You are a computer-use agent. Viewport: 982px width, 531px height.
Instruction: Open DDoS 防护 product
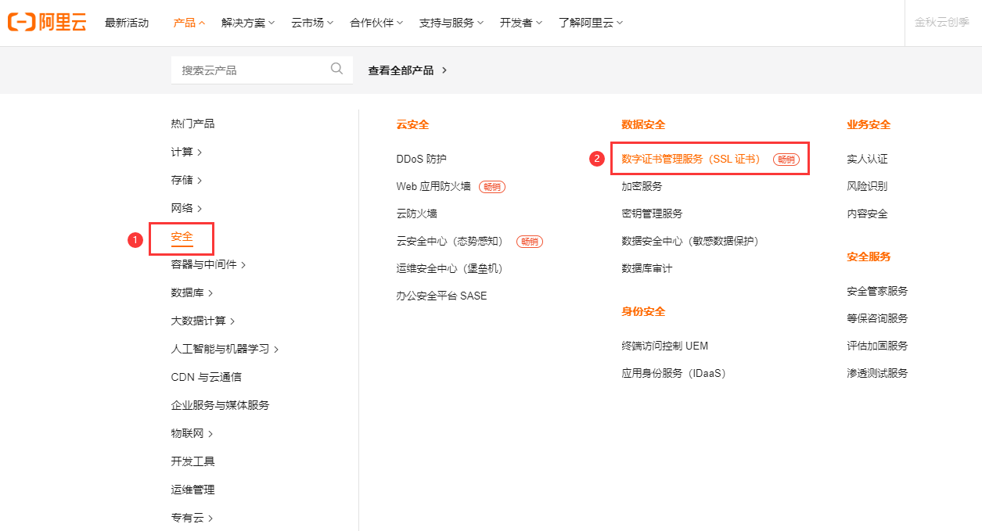tap(421, 159)
